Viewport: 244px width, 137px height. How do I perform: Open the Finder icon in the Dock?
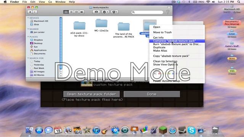(29, 130)
